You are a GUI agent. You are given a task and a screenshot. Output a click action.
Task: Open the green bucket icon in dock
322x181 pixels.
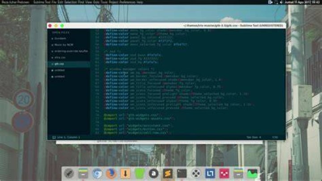(140, 173)
